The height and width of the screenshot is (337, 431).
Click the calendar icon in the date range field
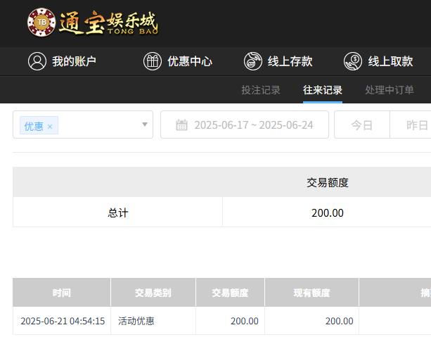[x=181, y=125]
